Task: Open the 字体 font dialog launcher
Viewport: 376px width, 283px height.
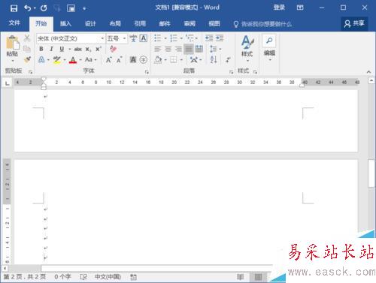Action: pyautogui.click(x=147, y=72)
